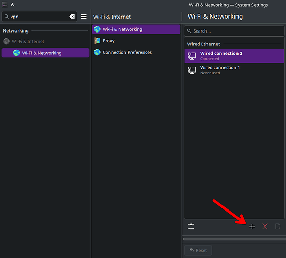The width and height of the screenshot is (286, 258).
Task: Click the red X remove connection icon
Action: point(265,227)
